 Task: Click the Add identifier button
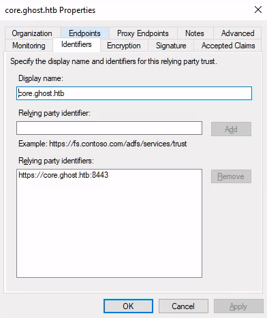(x=231, y=129)
